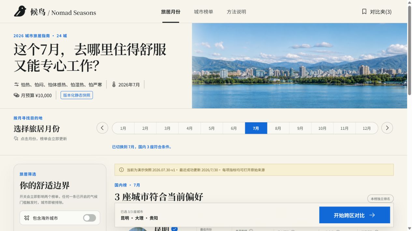Go to next months with right arrow
Screen dimensions: 412x231
387,128
